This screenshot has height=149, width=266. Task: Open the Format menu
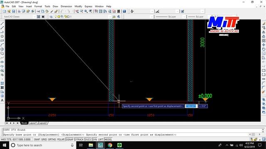tap(38, 6)
